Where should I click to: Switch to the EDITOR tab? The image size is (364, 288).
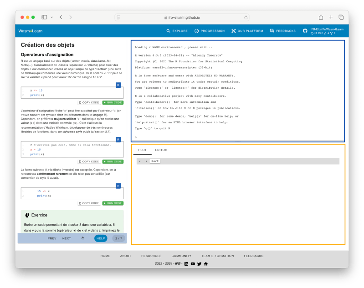[x=161, y=150]
